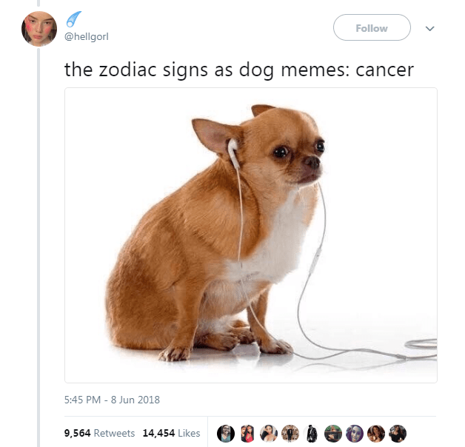
Task: Open the chihuahua with earbuds photo
Action: click(x=251, y=235)
